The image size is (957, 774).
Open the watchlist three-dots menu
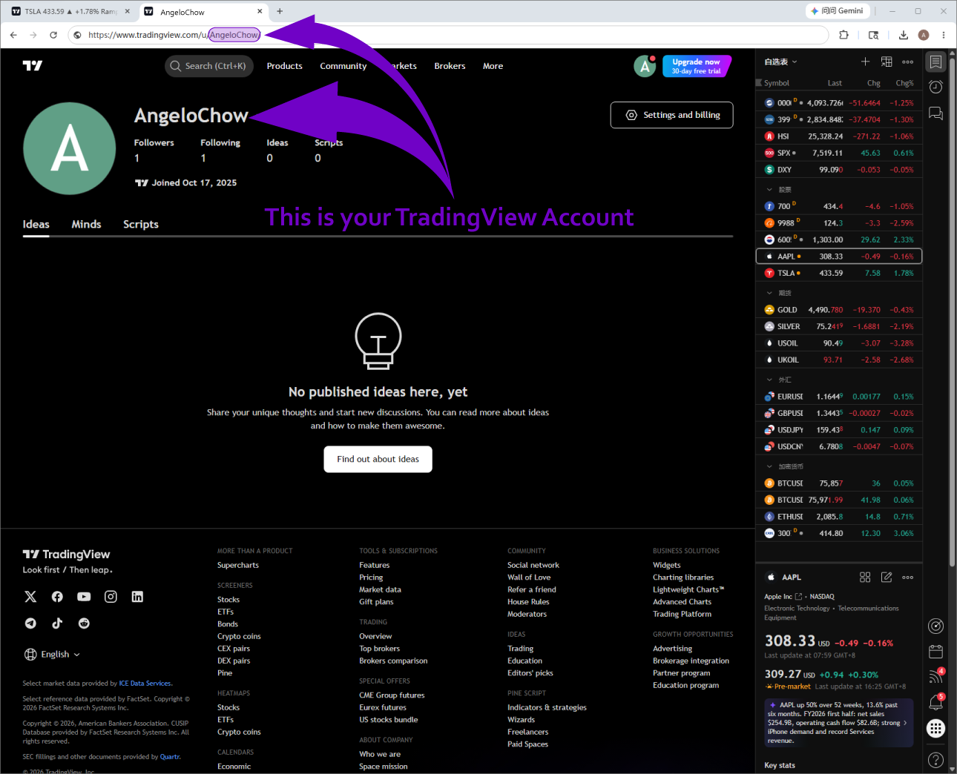click(x=908, y=62)
